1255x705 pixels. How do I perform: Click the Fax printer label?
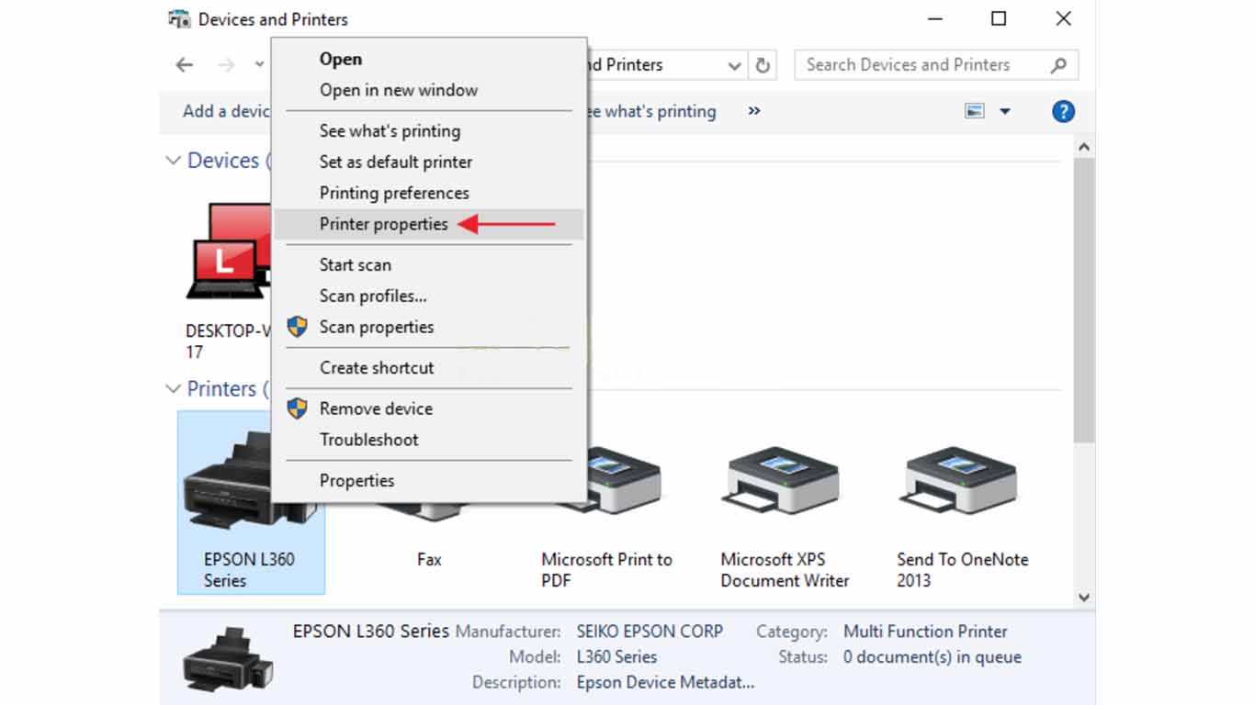click(x=429, y=559)
